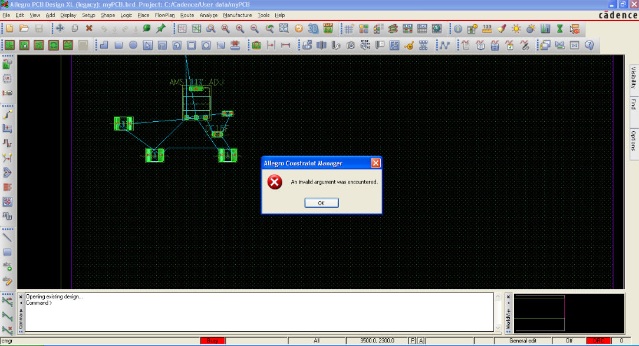The width and height of the screenshot is (639, 346).
Task: Click the Measure ruler icon
Action: click(487, 29)
